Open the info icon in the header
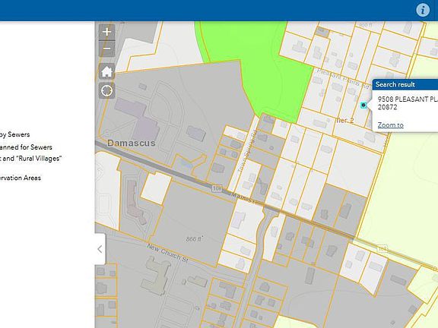The width and height of the screenshot is (438, 328). click(423, 10)
